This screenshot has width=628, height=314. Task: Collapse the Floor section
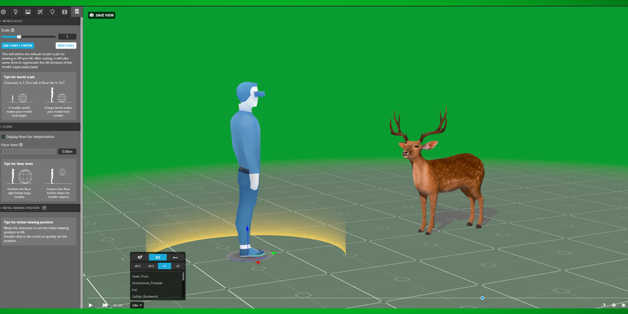pyautogui.click(x=6, y=127)
